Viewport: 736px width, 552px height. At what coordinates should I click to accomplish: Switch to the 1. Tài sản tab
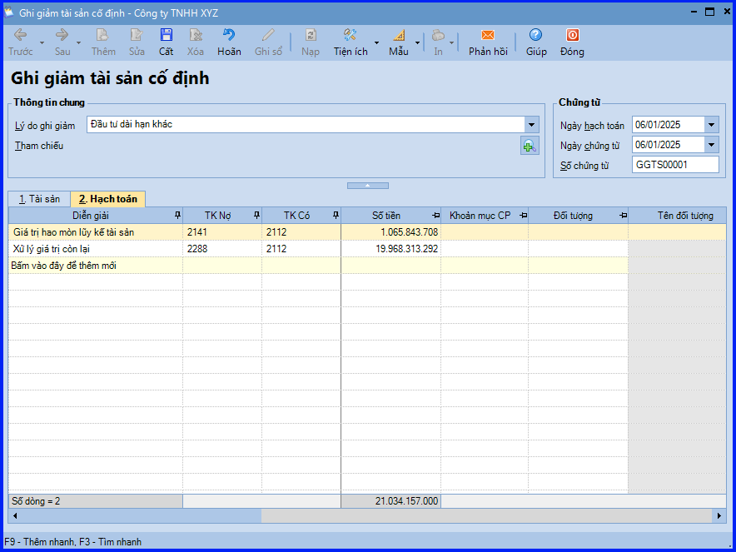coord(39,199)
